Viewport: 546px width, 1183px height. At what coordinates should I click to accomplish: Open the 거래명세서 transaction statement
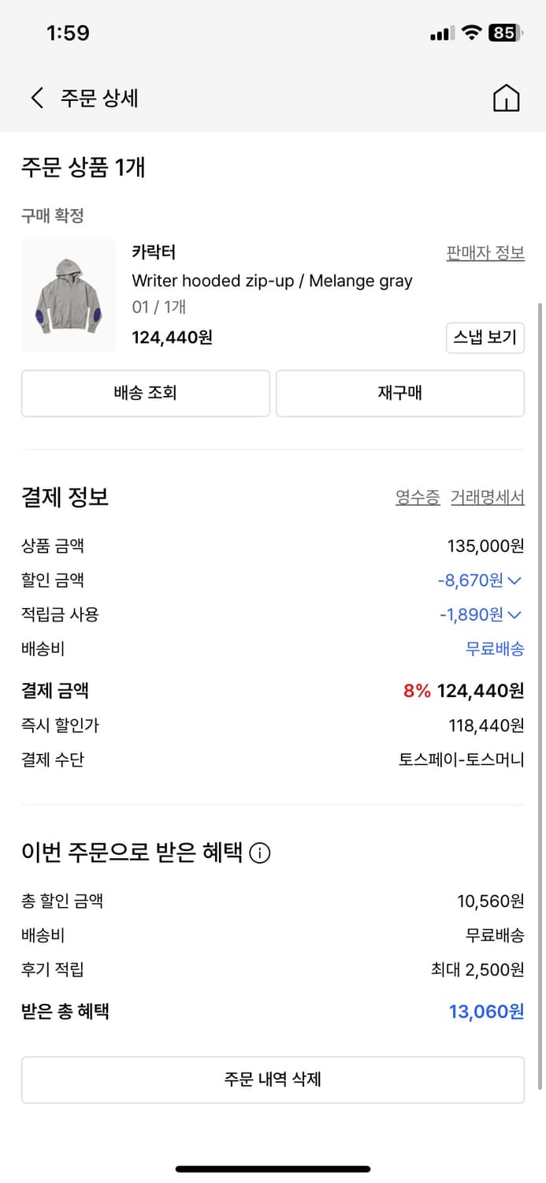pyautogui.click(x=487, y=495)
